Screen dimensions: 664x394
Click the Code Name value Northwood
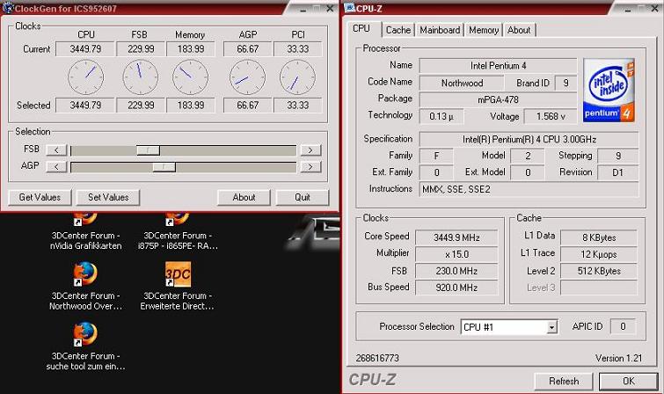462,83
